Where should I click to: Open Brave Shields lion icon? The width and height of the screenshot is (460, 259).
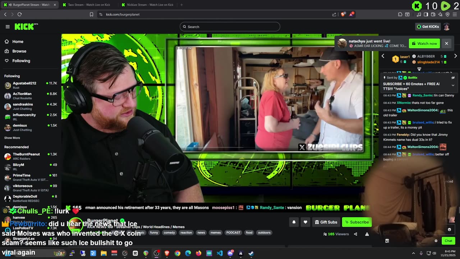tap(343, 14)
